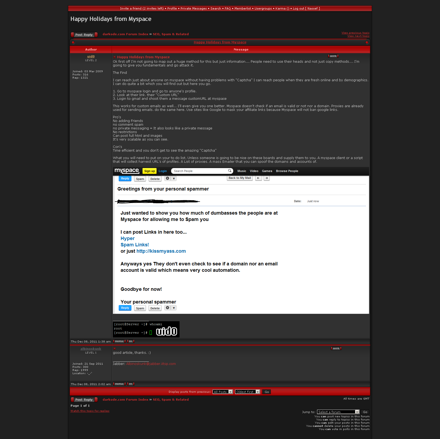Click QUOTE icon on uid0's post
Image resolution: width=440 pixels, height=439 pixels.
pos(333,56)
